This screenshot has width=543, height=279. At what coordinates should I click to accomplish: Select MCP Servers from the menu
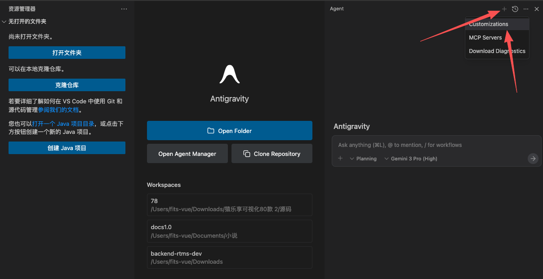(x=485, y=37)
